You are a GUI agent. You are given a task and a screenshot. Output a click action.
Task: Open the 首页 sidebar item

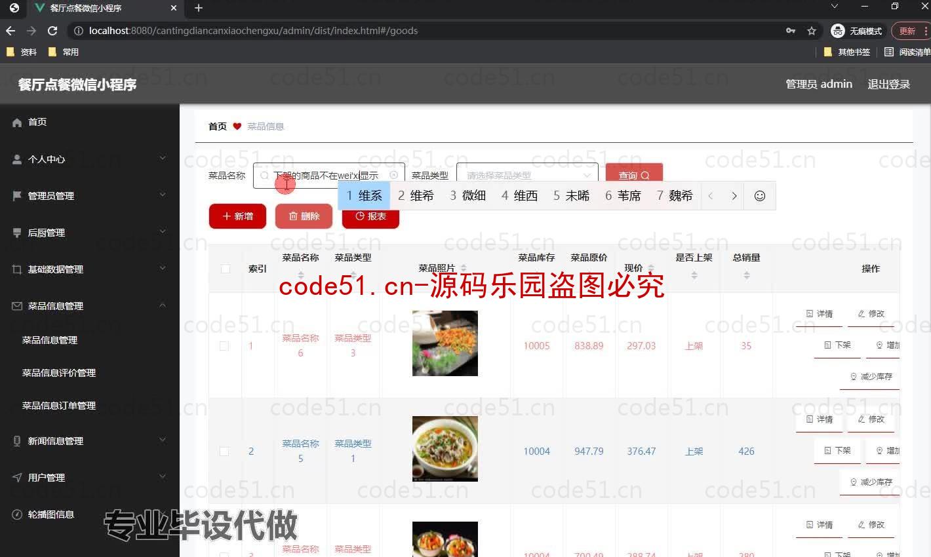pyautogui.click(x=90, y=122)
